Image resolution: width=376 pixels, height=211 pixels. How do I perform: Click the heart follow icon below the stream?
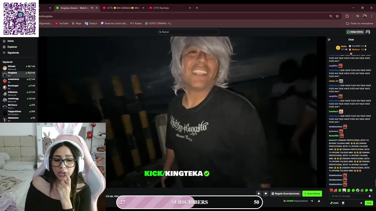click(x=266, y=193)
